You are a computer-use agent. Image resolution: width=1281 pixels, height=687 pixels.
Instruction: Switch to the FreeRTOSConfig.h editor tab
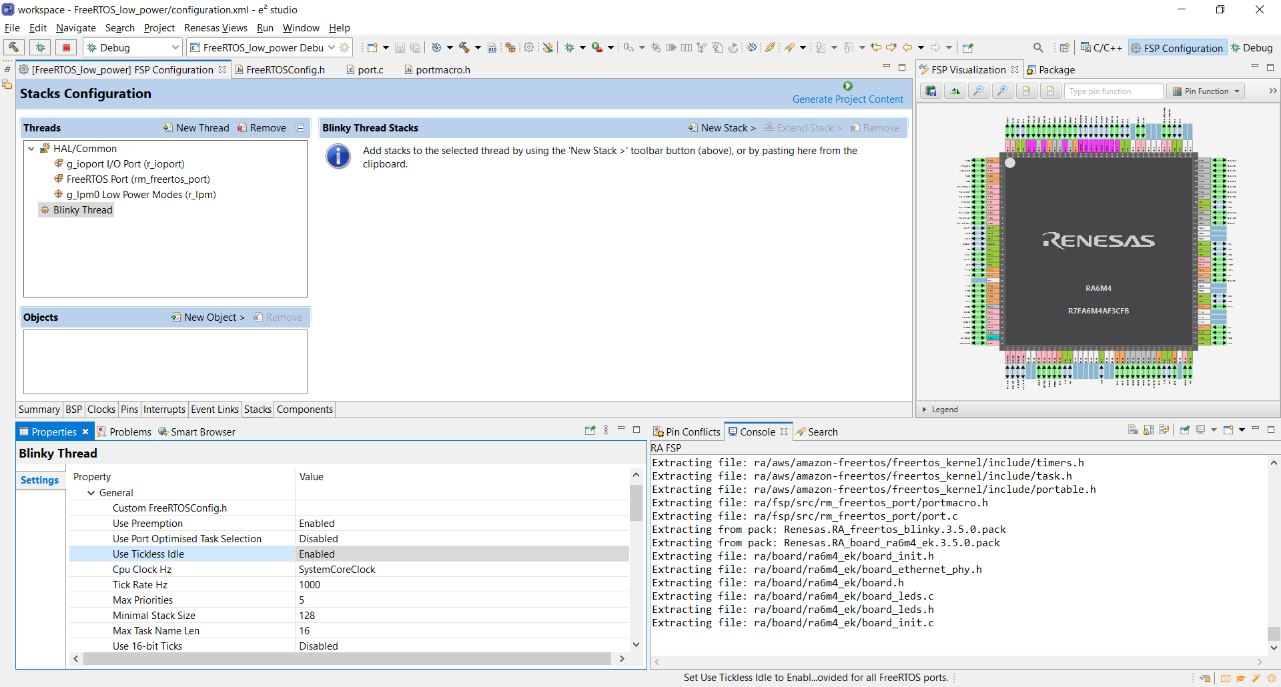(280, 69)
